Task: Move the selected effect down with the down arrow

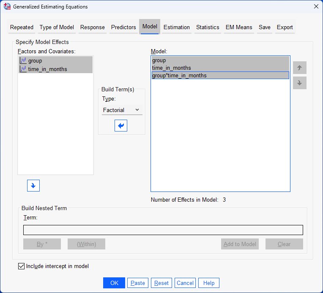Action: [299, 83]
